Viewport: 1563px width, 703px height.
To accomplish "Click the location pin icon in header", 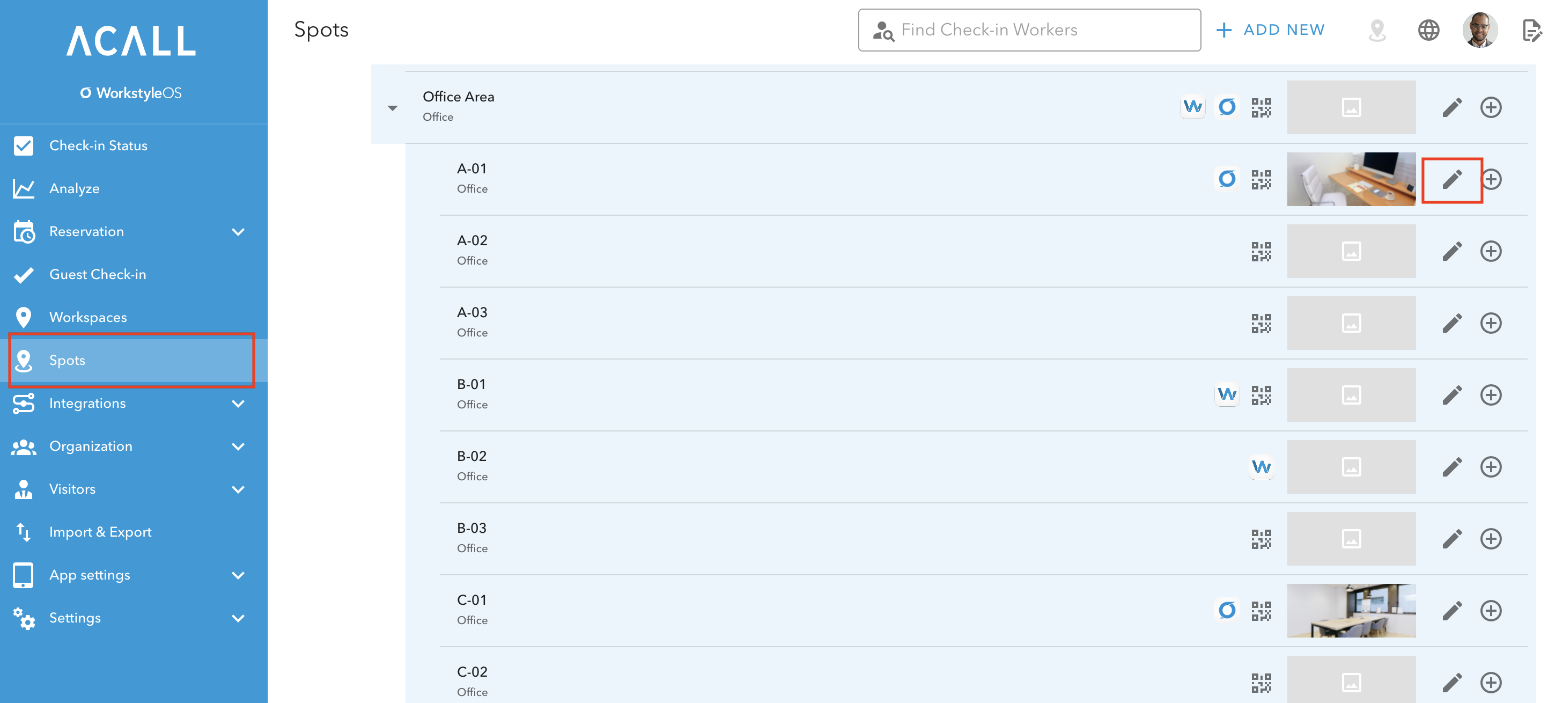I will (x=1377, y=30).
